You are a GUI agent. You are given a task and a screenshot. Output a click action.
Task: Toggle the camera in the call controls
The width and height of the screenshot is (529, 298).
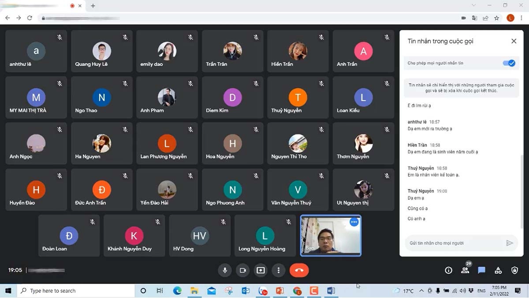[242, 270]
